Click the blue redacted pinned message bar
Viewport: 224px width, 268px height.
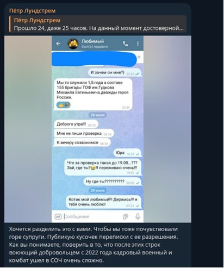coord(94,59)
